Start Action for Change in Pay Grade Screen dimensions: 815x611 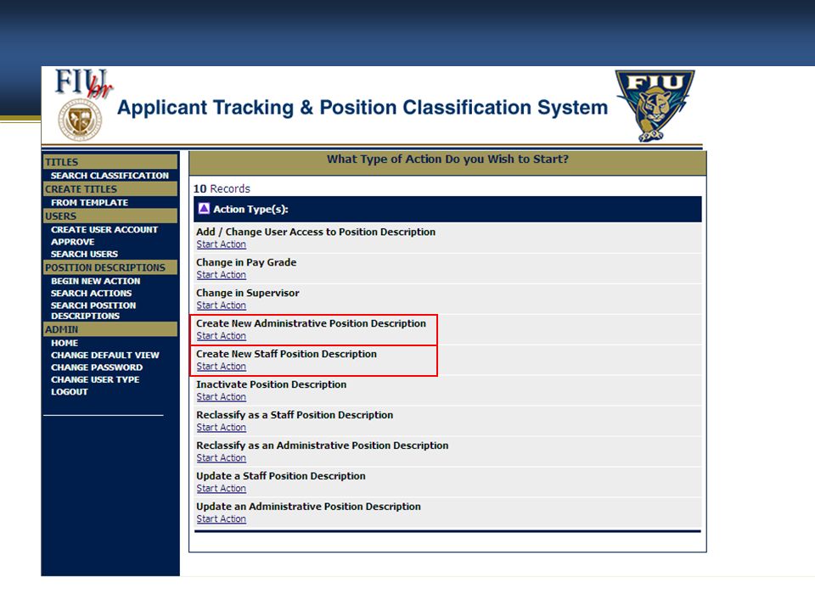(x=221, y=275)
